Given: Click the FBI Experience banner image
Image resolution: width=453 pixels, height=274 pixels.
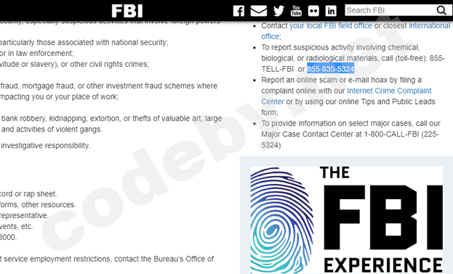Looking at the screenshot, I should tap(346, 219).
